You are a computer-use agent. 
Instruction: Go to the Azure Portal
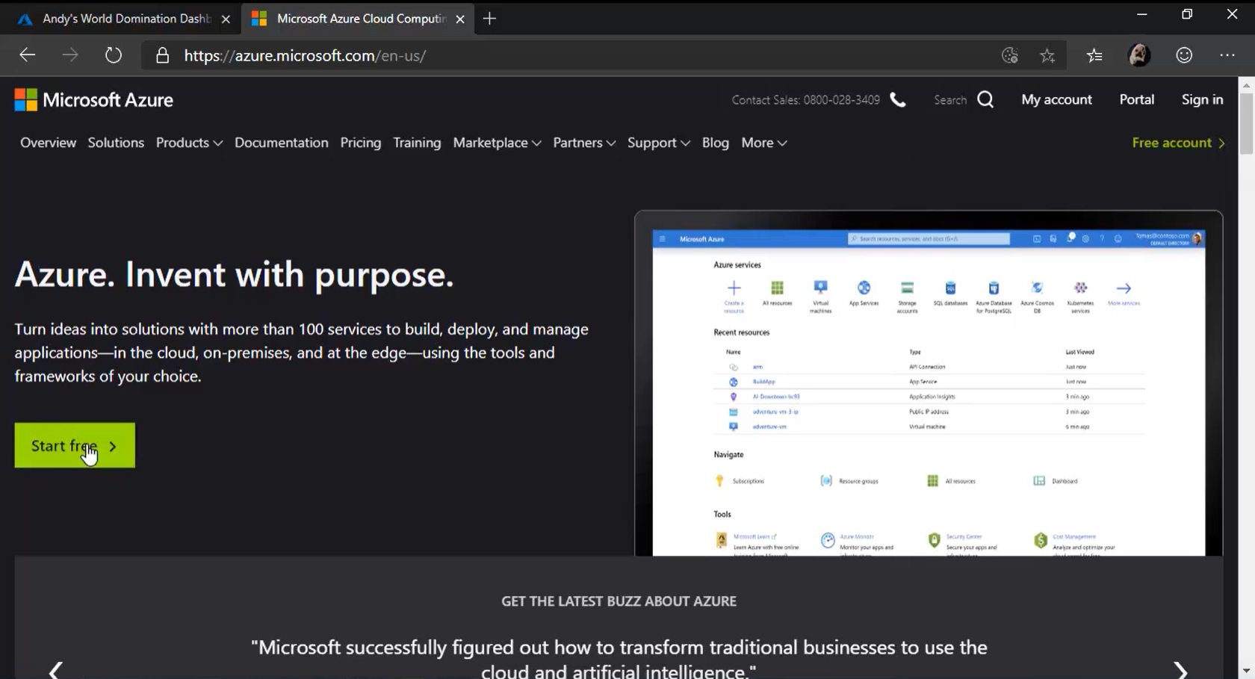(x=1136, y=99)
